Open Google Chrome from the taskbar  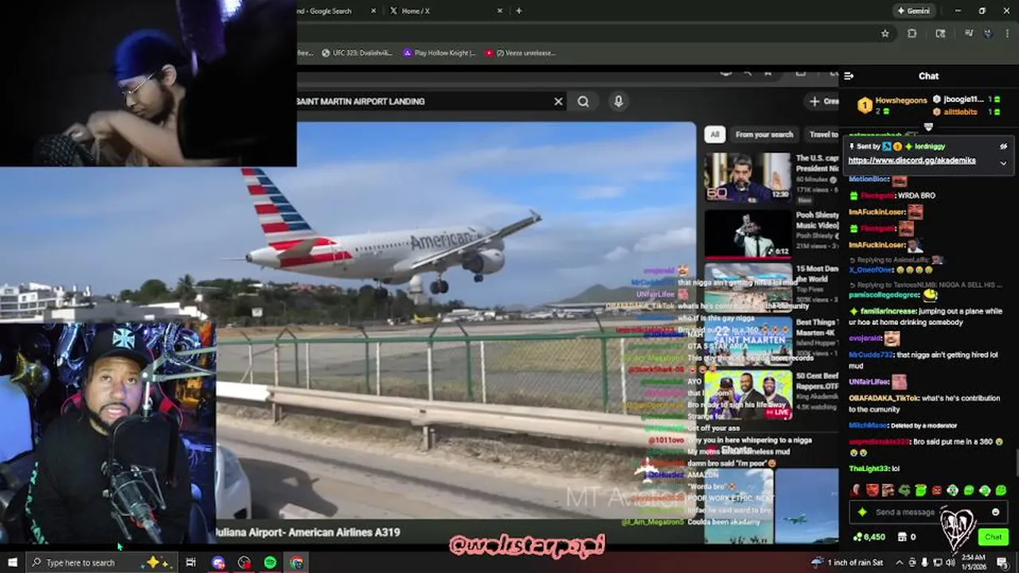coord(296,563)
